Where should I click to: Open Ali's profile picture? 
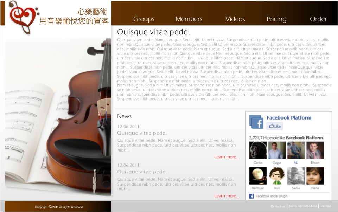(296, 150)
